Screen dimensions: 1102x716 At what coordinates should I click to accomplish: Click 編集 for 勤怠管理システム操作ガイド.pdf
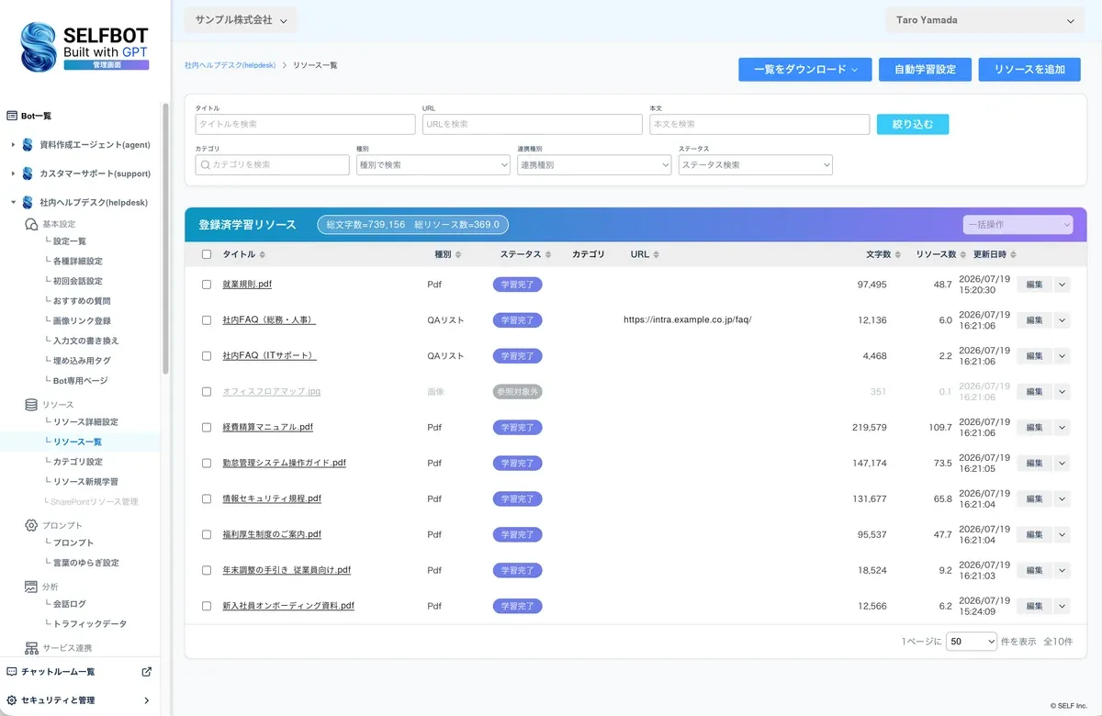point(1034,464)
